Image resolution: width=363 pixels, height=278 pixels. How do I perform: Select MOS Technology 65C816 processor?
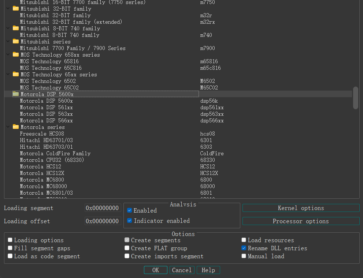click(x=178, y=68)
